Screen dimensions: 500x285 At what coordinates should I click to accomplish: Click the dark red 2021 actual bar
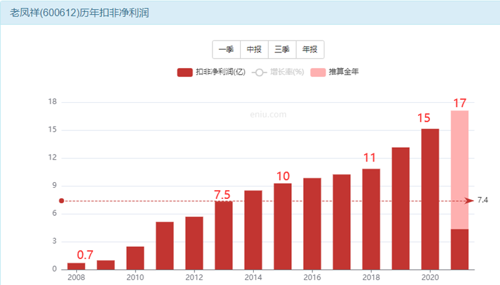[x=460, y=249]
